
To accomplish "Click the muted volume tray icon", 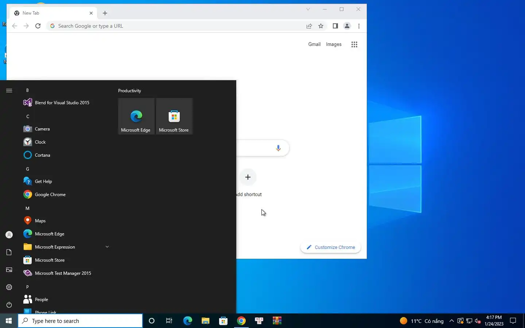I will 478,321.
